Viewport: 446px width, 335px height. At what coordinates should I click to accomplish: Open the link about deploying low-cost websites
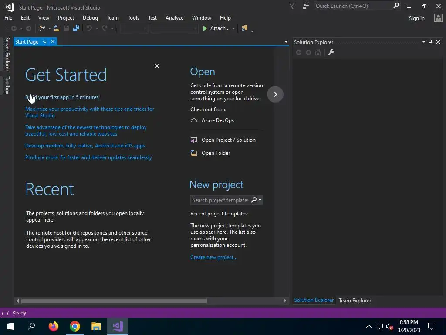86,130
